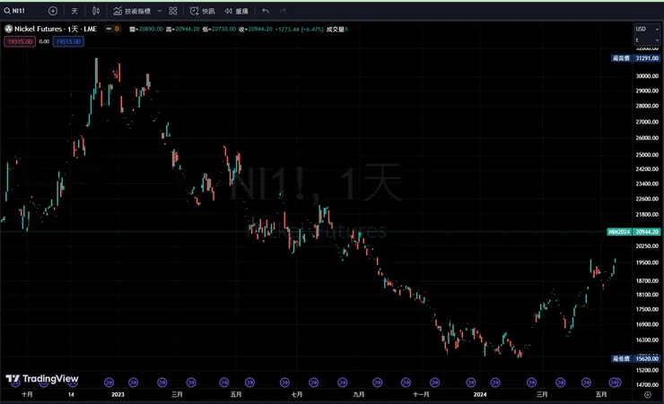The image size is (664, 404).
Task: Open the 天 interval selector
Action: [74, 11]
